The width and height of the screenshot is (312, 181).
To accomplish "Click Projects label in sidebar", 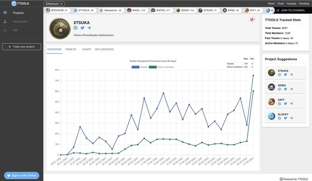I will [x=18, y=13].
